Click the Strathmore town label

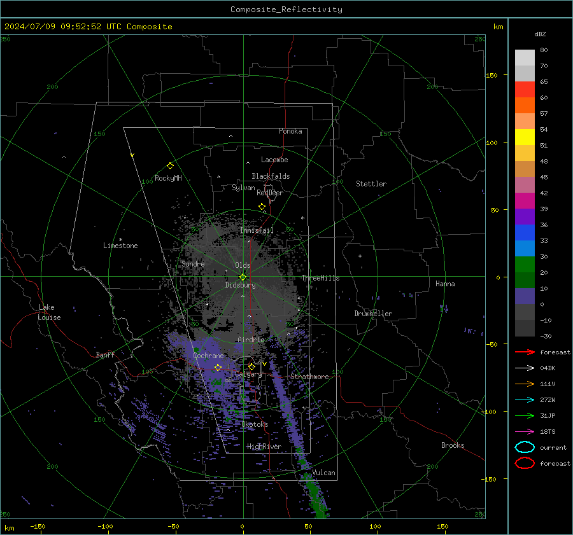tap(309, 377)
